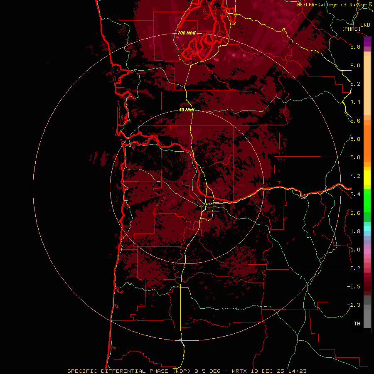
Task: Click the 0.2 value on the scale
Action: pyautogui.click(x=355, y=268)
